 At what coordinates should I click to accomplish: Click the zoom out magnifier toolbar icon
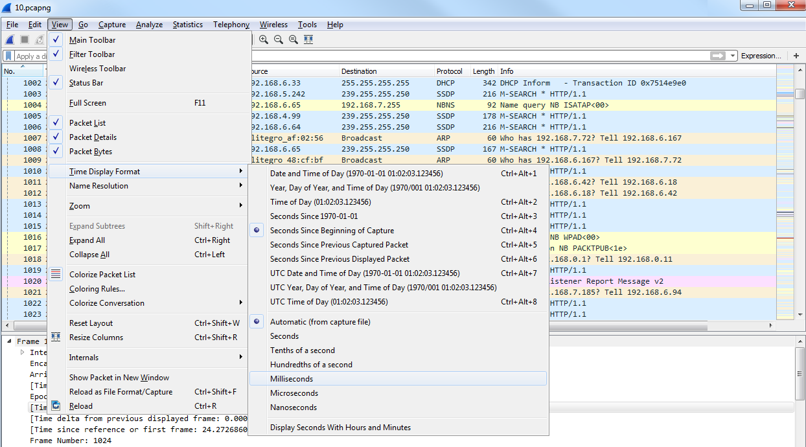[279, 40]
